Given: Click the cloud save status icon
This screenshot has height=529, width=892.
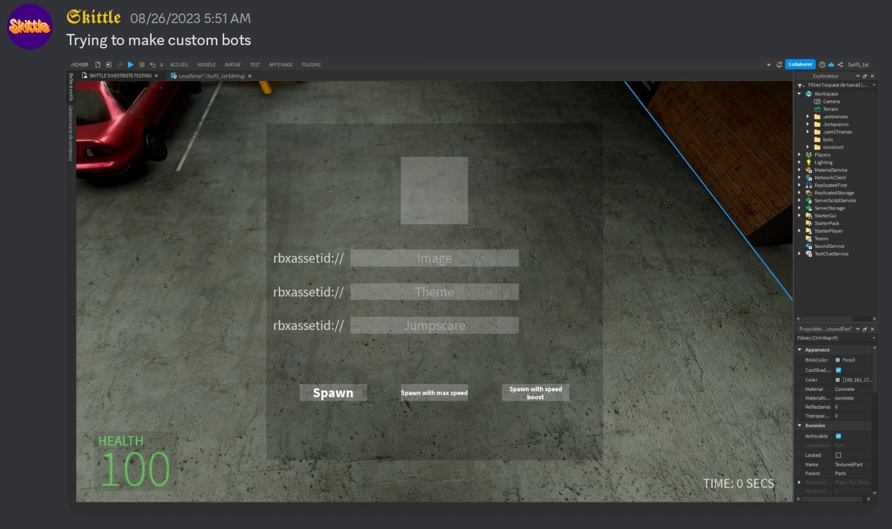Looking at the screenshot, I should point(831,65).
